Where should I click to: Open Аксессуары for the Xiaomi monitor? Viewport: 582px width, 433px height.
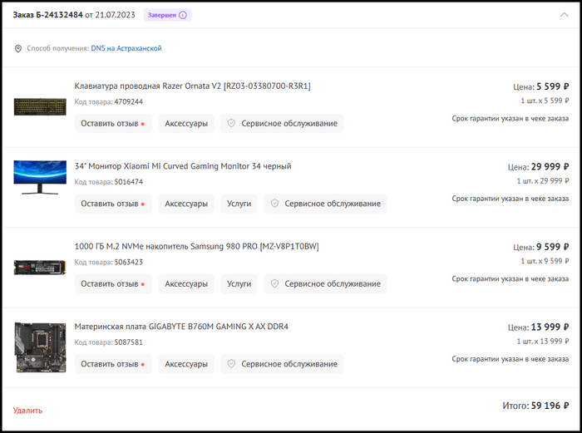(186, 204)
